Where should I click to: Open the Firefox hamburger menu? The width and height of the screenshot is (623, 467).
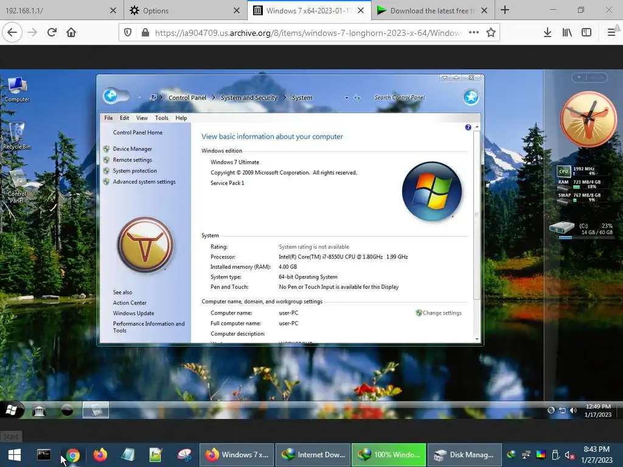(x=611, y=33)
